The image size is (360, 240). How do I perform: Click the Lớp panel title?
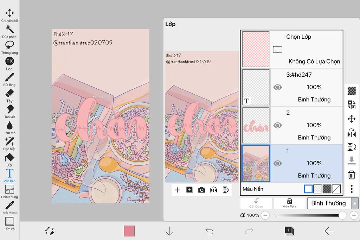(x=171, y=24)
